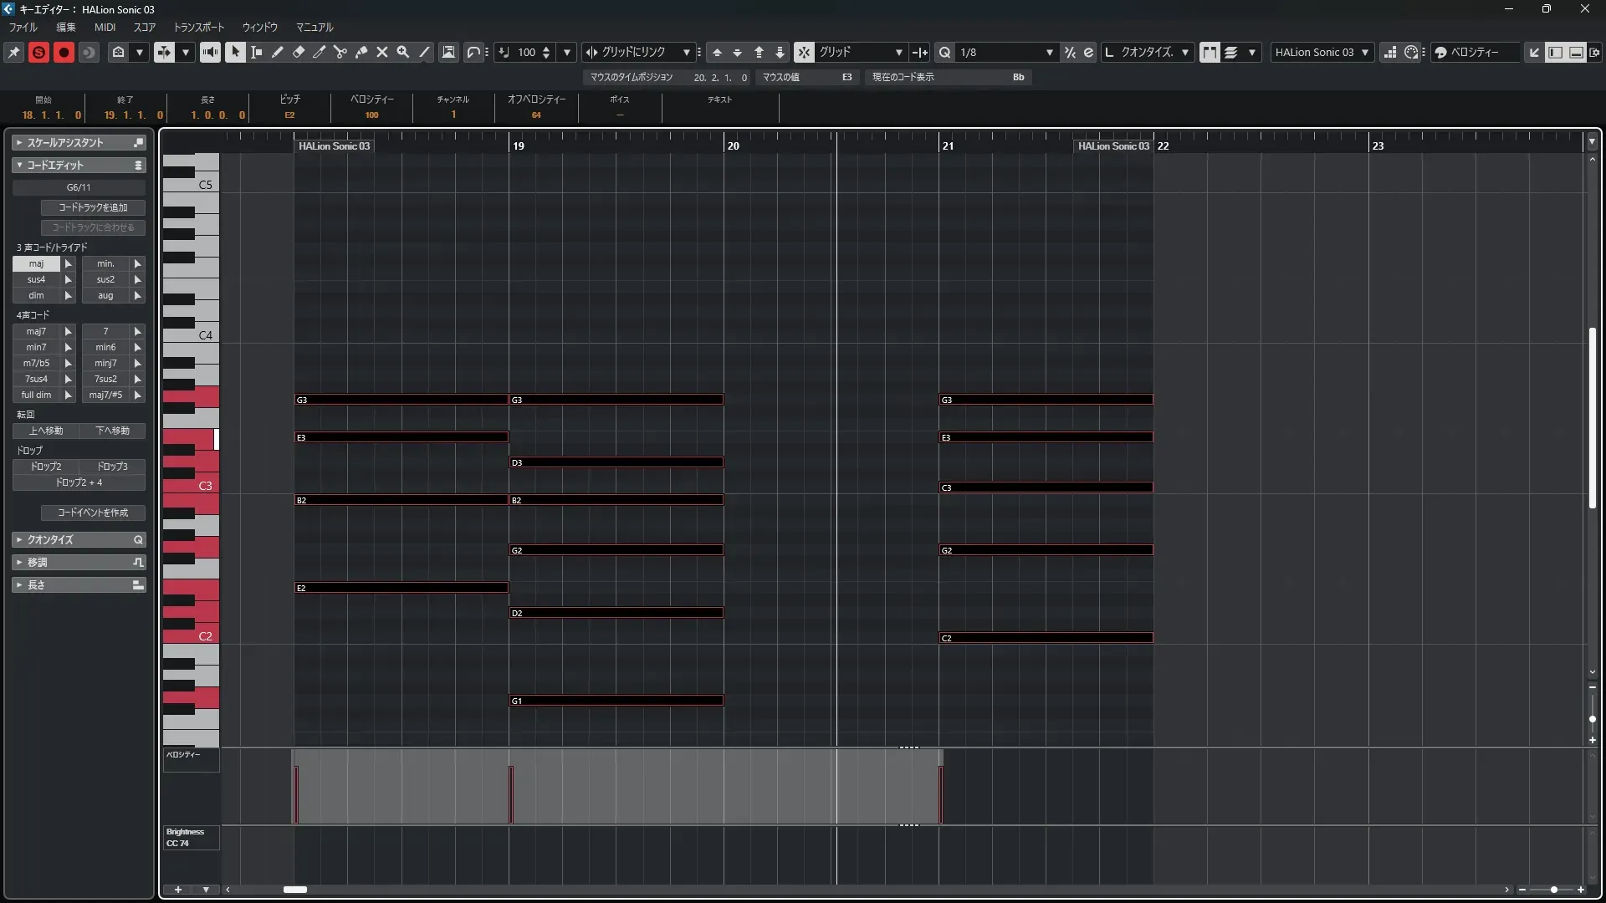Select the Line tool

(424, 52)
